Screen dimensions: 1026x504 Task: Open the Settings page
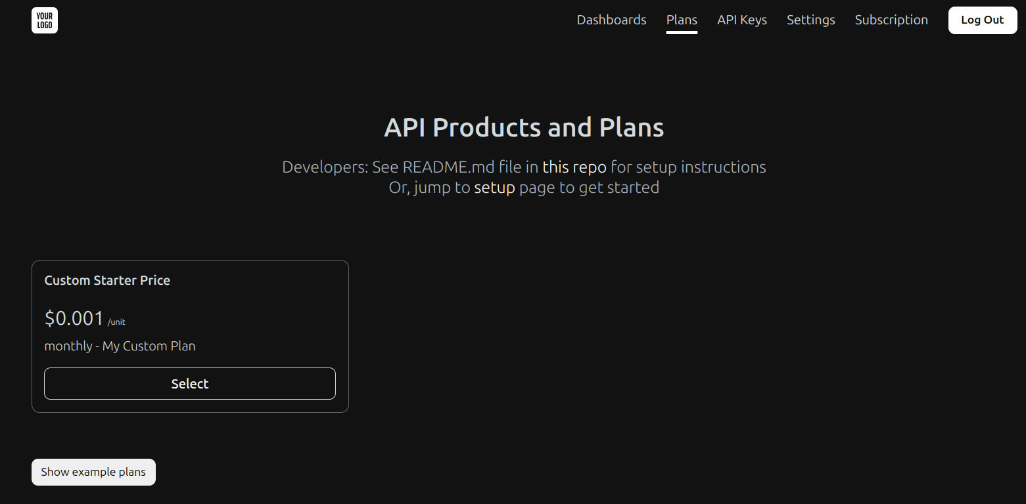pos(810,20)
